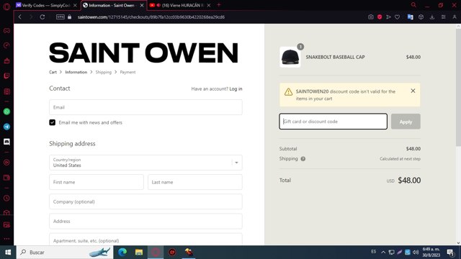Focus the gift card or discount code field
This screenshot has width=461, height=259.
[333, 122]
